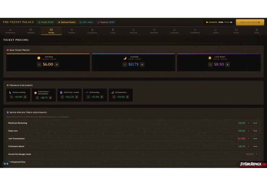This screenshot has height=178, width=267.
Task: Increase It Screams Above price adjustment
Action: pos(248,146)
